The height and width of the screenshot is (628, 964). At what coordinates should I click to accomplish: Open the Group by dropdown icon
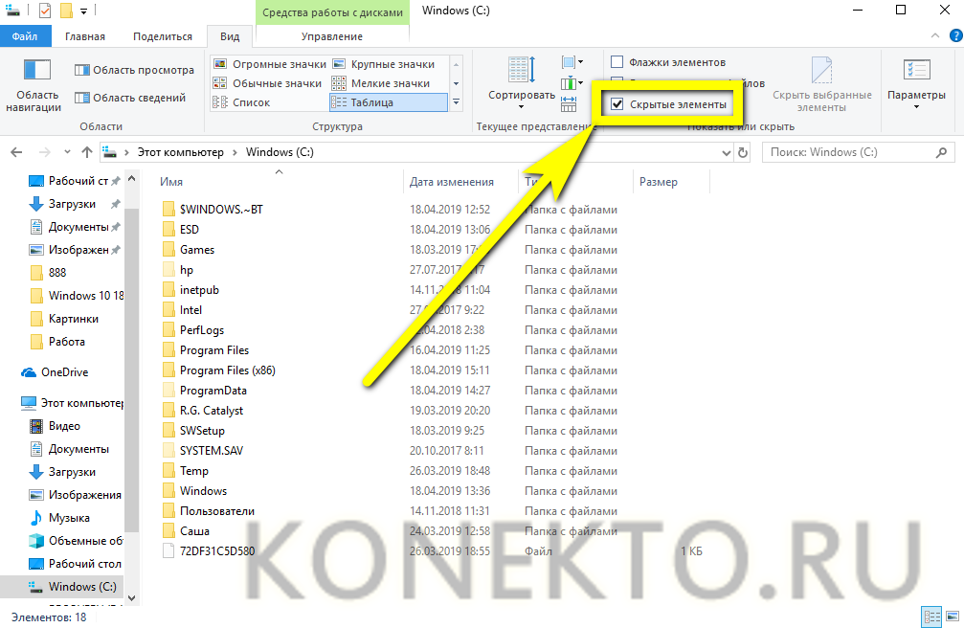[x=572, y=62]
